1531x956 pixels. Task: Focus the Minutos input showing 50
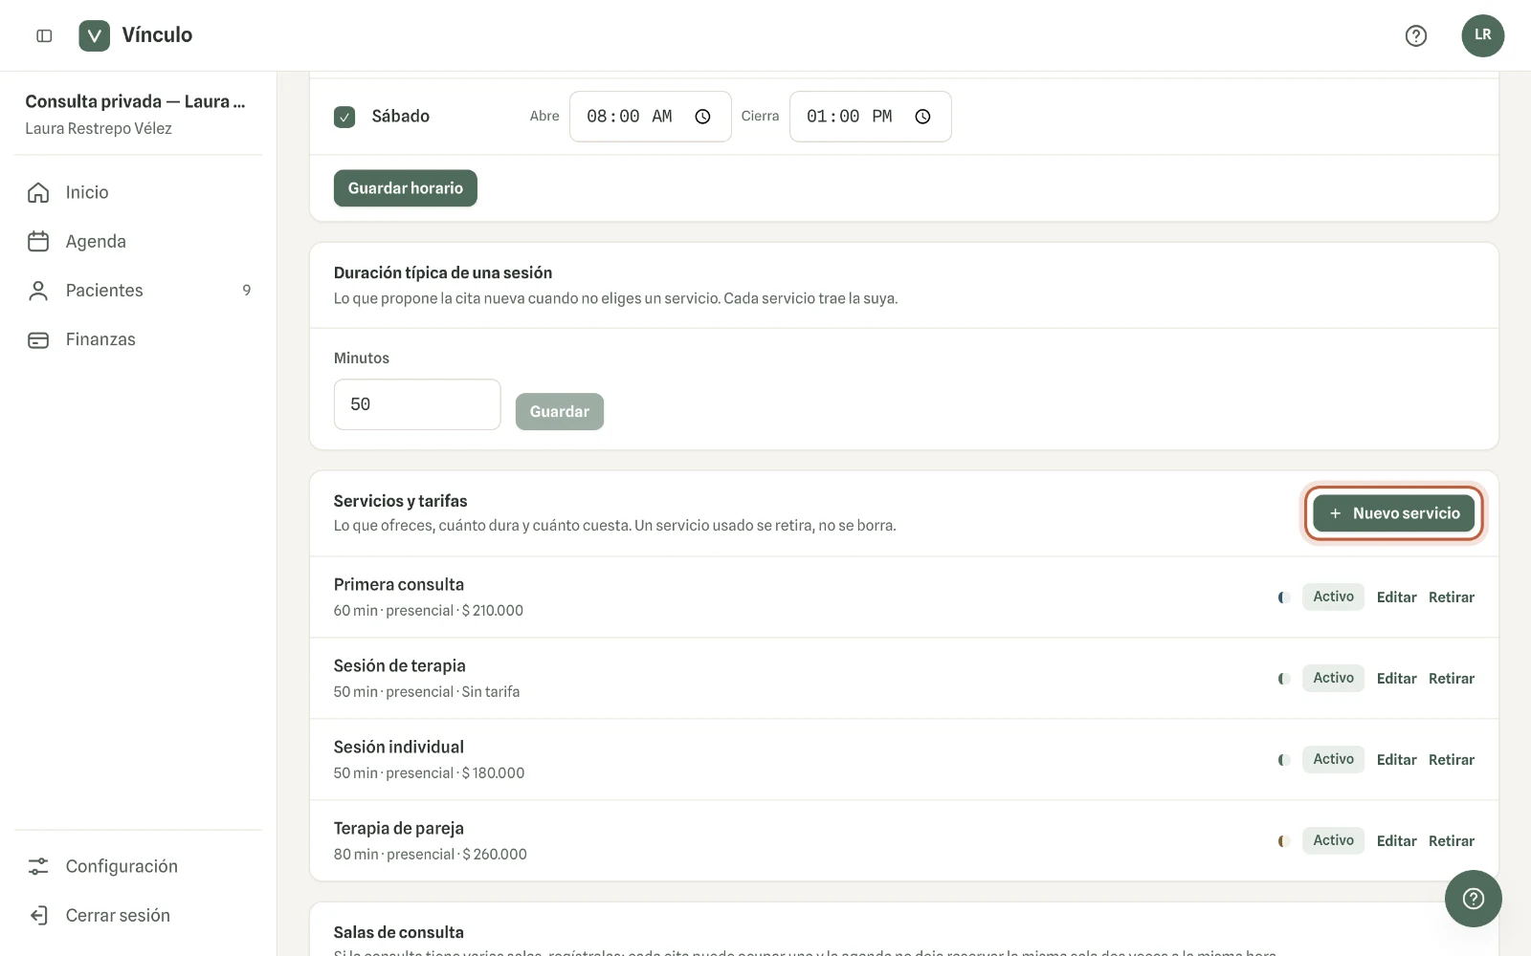click(417, 404)
